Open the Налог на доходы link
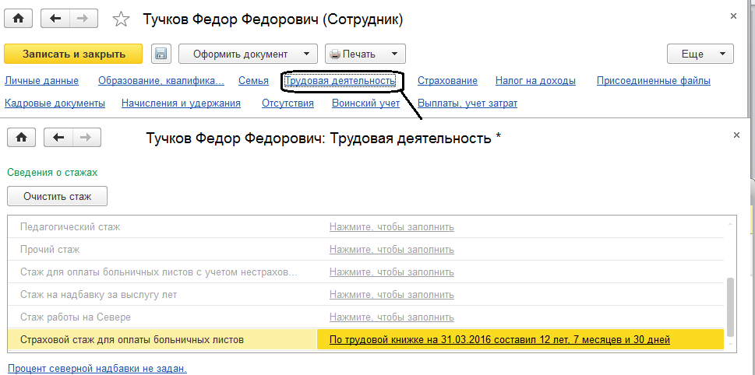The height and width of the screenshot is (375, 755). pos(535,81)
